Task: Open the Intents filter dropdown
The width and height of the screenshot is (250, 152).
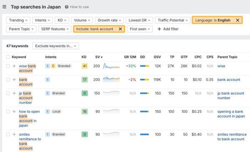Action: pyautogui.click(x=42, y=20)
